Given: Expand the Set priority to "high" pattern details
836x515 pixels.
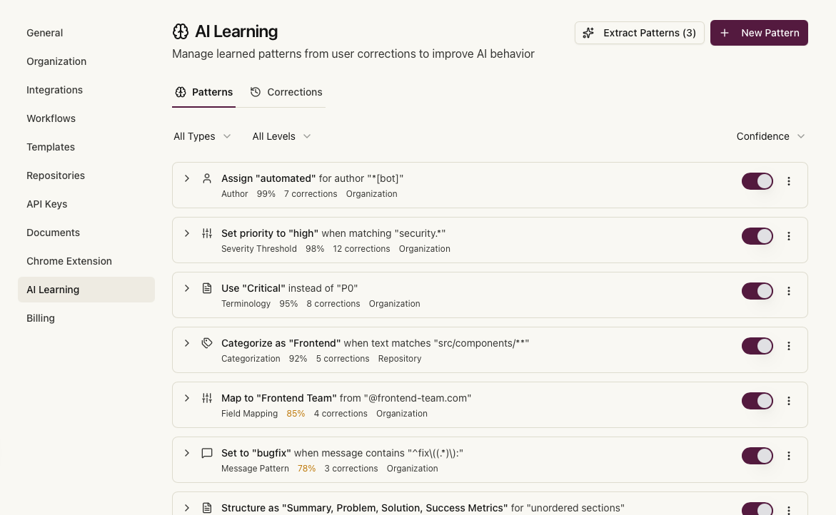Looking at the screenshot, I should click(x=186, y=233).
